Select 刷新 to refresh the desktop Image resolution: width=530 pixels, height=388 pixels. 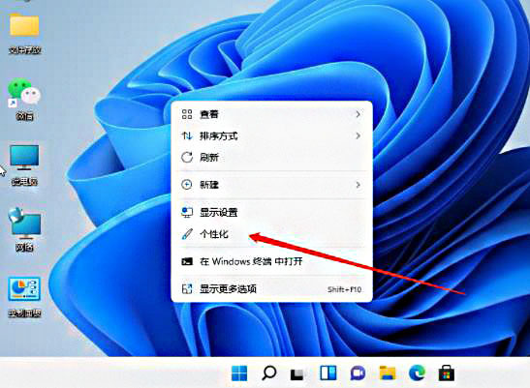tap(271, 157)
